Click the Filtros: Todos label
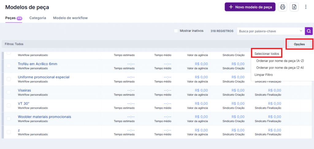 click(14, 44)
